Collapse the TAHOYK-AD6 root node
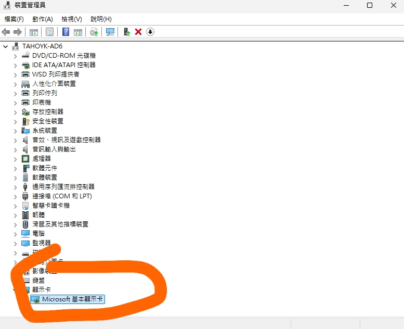Screen dimensions: 404x329 tap(6, 46)
